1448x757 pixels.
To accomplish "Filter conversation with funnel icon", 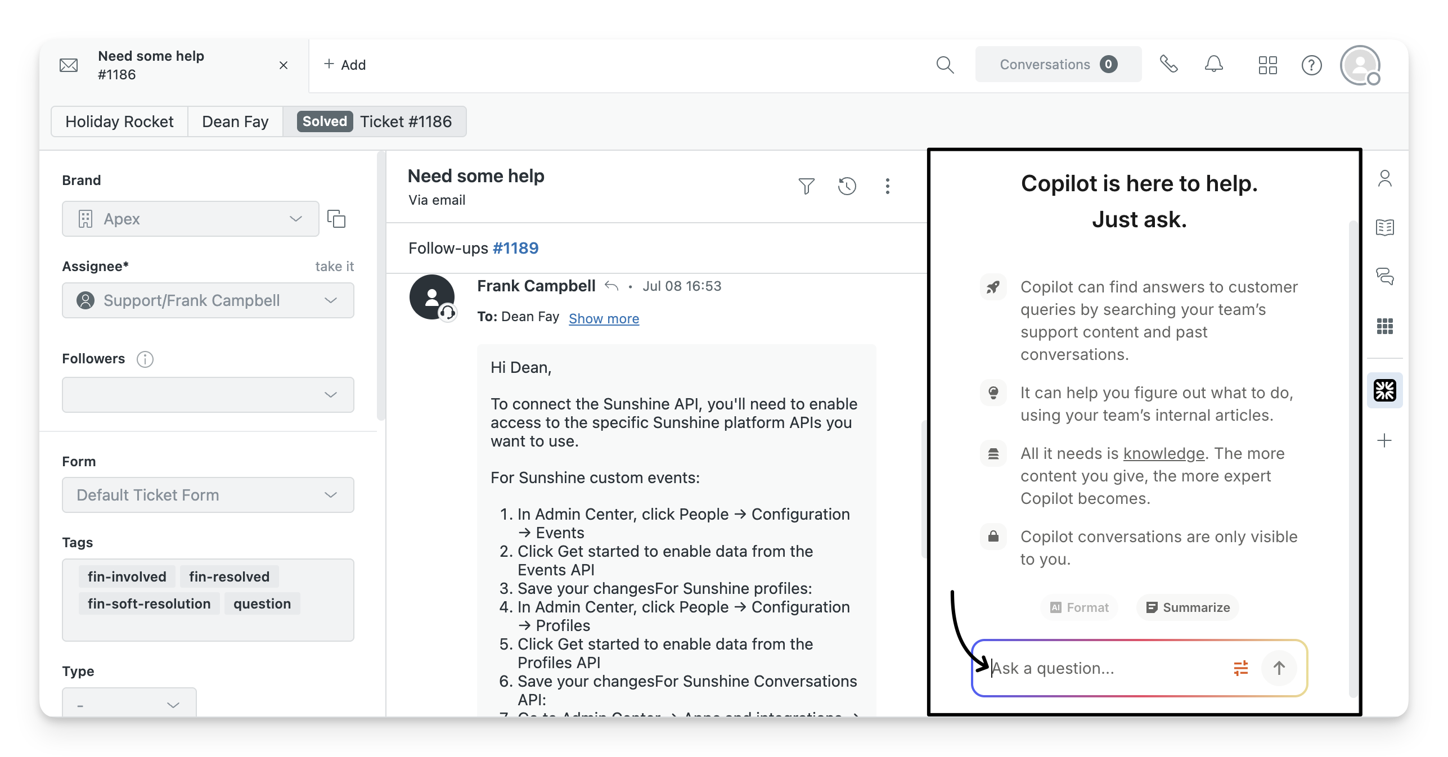I will [x=806, y=186].
